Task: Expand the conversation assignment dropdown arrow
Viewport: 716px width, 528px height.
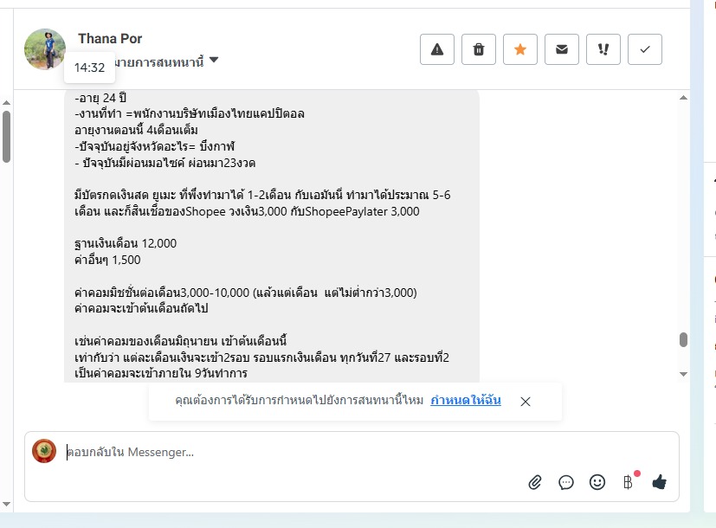Action: pos(214,61)
